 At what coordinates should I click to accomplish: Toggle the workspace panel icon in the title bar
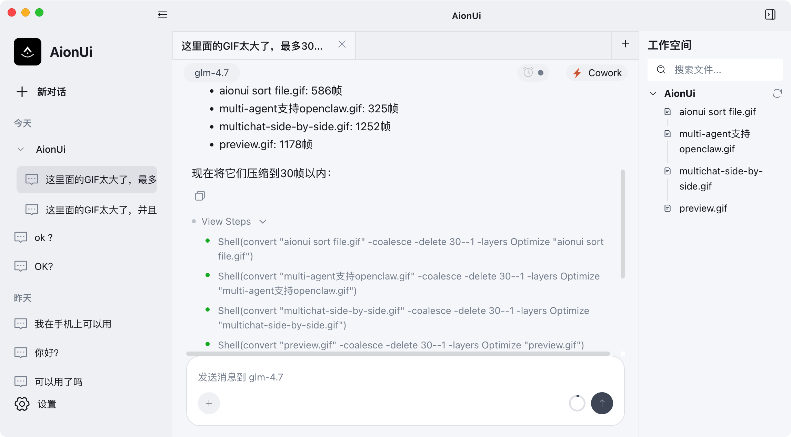pyautogui.click(x=770, y=14)
